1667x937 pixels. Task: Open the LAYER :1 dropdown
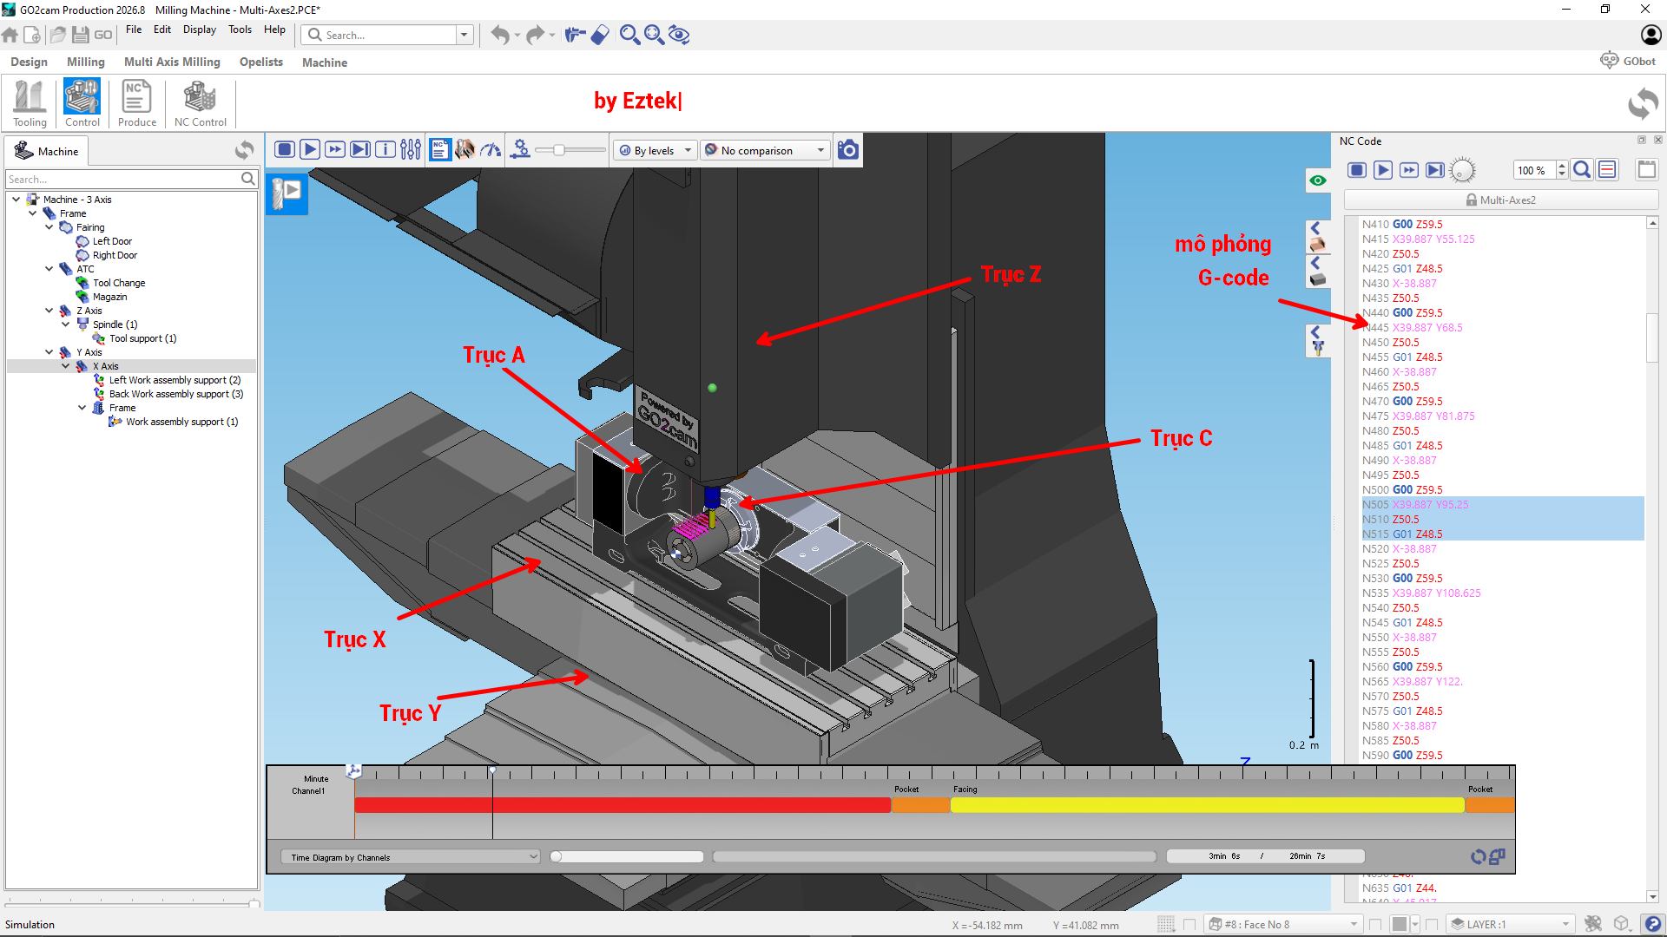tap(1509, 924)
